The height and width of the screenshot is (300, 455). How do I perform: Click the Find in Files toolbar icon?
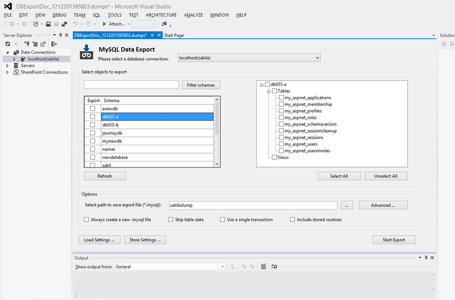click(x=164, y=24)
